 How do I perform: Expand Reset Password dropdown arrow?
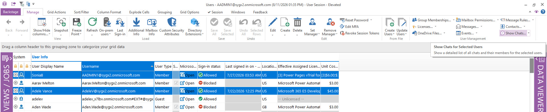pyautogui.click(x=371, y=20)
